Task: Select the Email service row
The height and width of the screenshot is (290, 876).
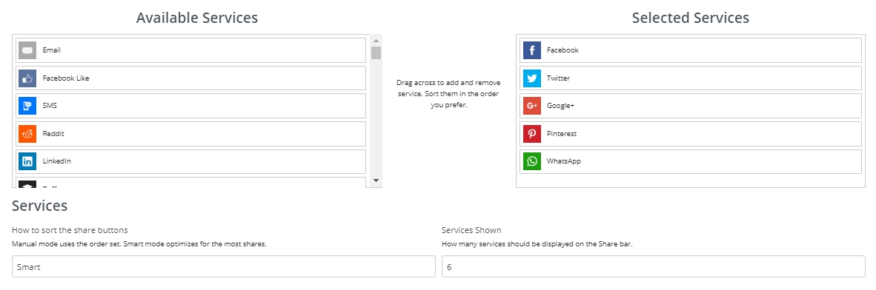Action: (x=191, y=50)
